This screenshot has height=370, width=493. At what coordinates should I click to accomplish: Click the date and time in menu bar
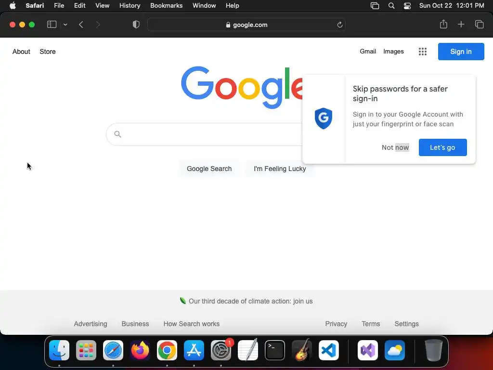pyautogui.click(x=452, y=6)
